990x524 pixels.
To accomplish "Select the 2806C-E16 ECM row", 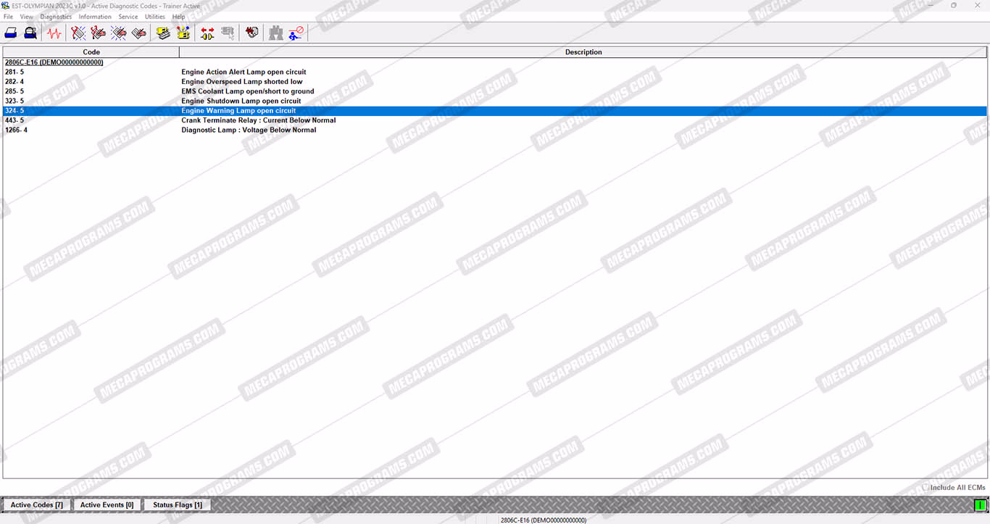I will click(54, 62).
